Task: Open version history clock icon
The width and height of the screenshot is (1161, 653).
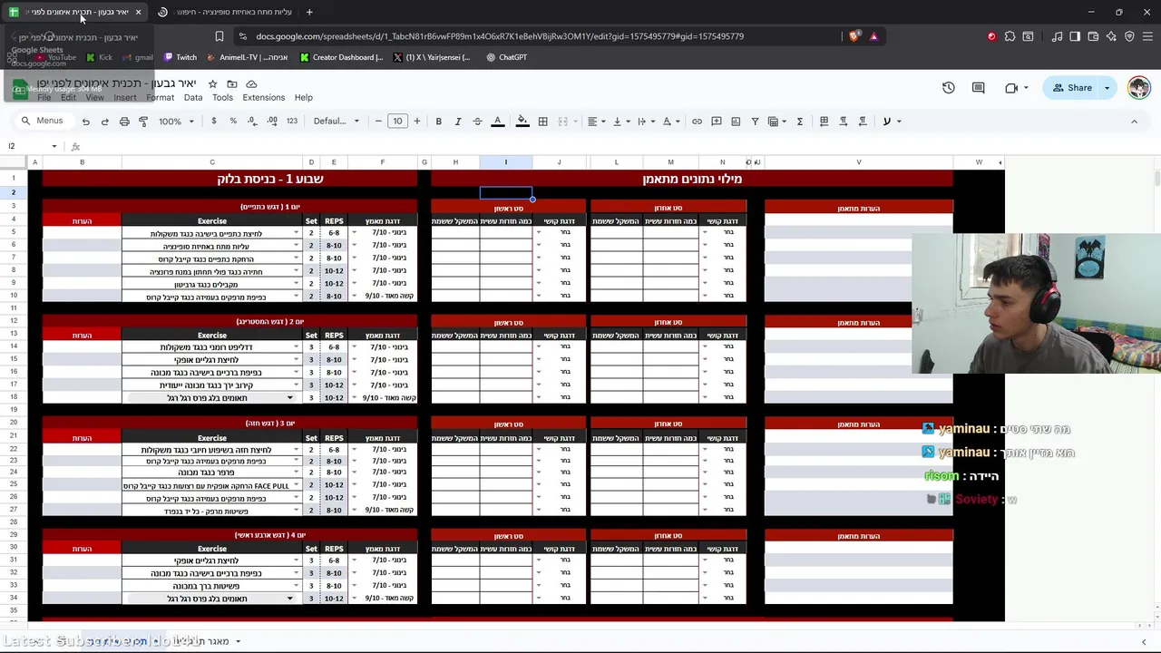Action: 949,88
